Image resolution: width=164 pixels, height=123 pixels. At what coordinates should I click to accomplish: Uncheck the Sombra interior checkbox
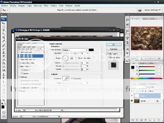point(19,56)
